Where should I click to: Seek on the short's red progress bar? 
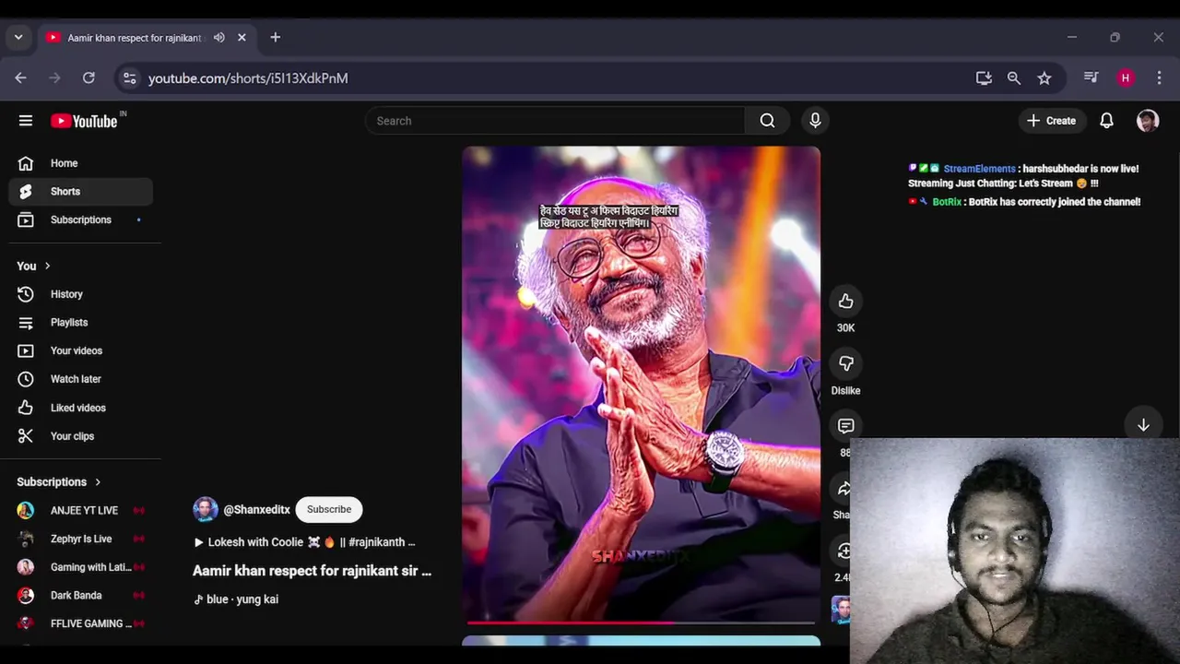point(641,623)
